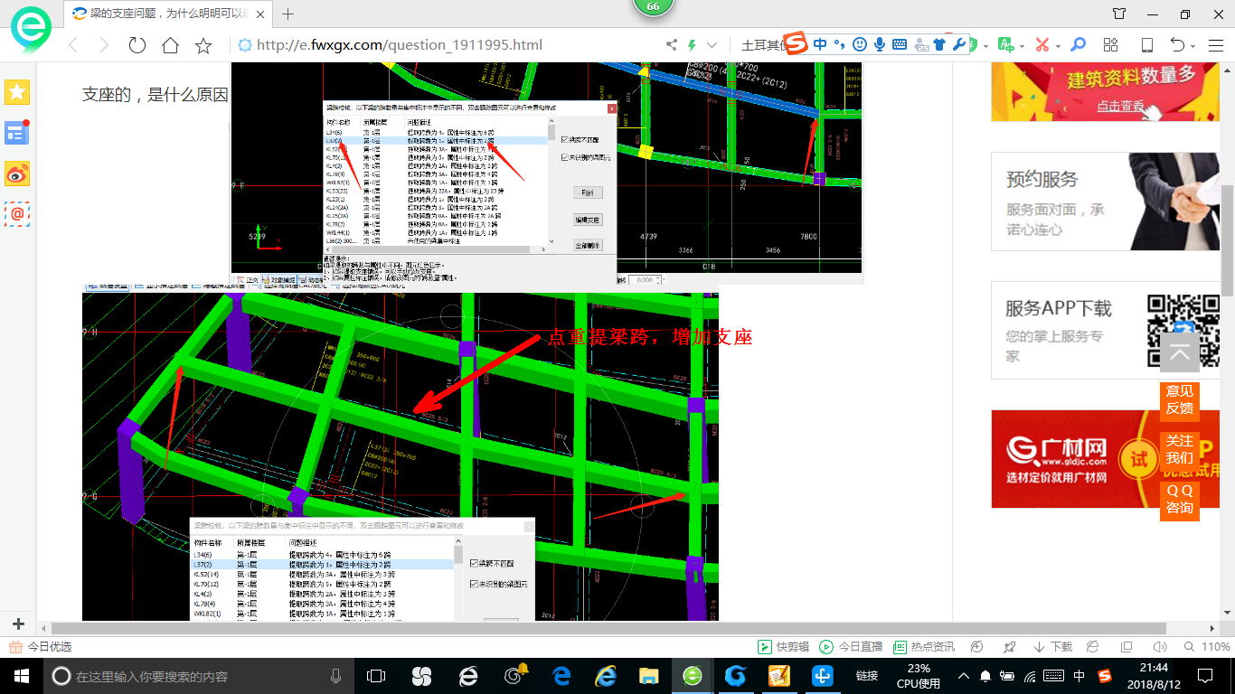Click the vertical page scrollbar
Image resolution: width=1235 pixels, height=694 pixels.
coord(1228,239)
